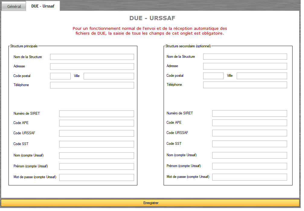Click the Adresse field in Structure secondaire
304x211 pixels.
pyautogui.click(x=245, y=66)
